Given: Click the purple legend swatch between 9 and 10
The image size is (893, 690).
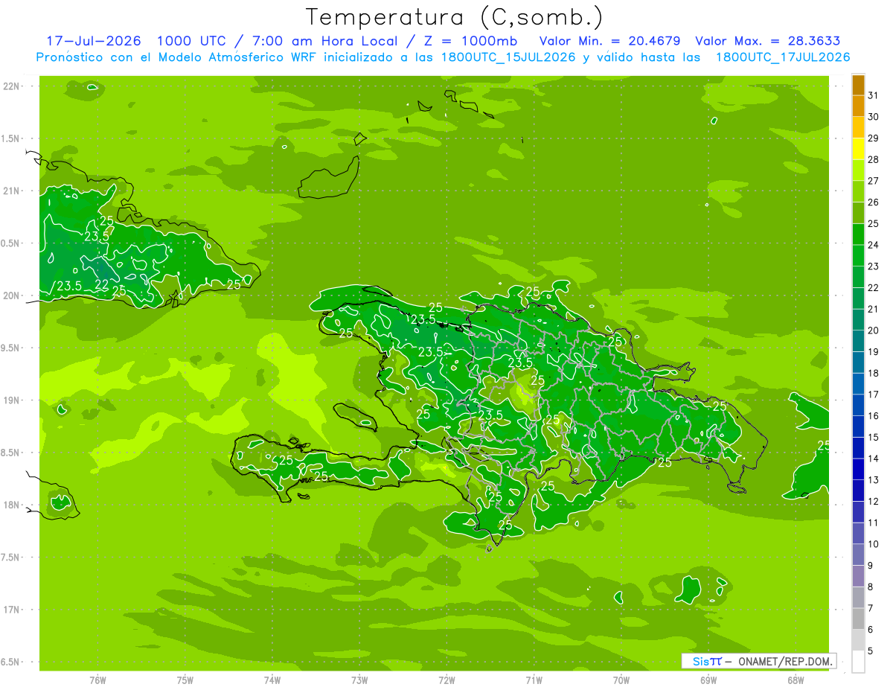Looking at the screenshot, I should click(x=858, y=555).
